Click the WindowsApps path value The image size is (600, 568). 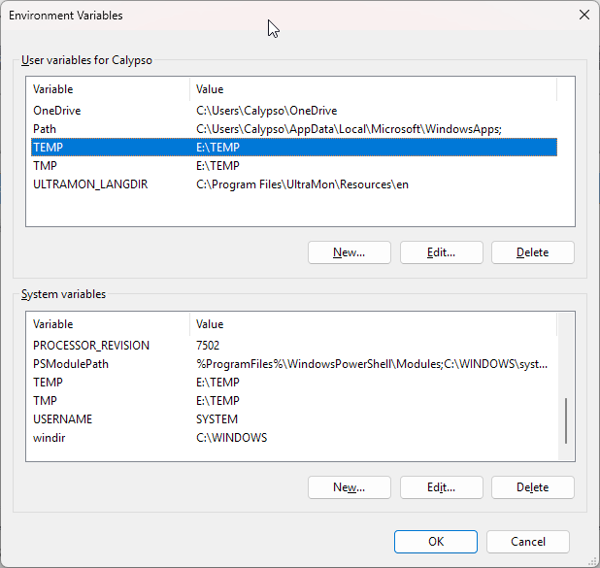[x=349, y=129]
